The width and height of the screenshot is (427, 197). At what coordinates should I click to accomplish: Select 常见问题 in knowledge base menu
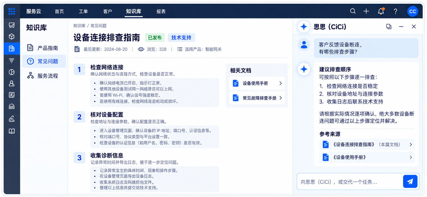[x=44, y=61]
